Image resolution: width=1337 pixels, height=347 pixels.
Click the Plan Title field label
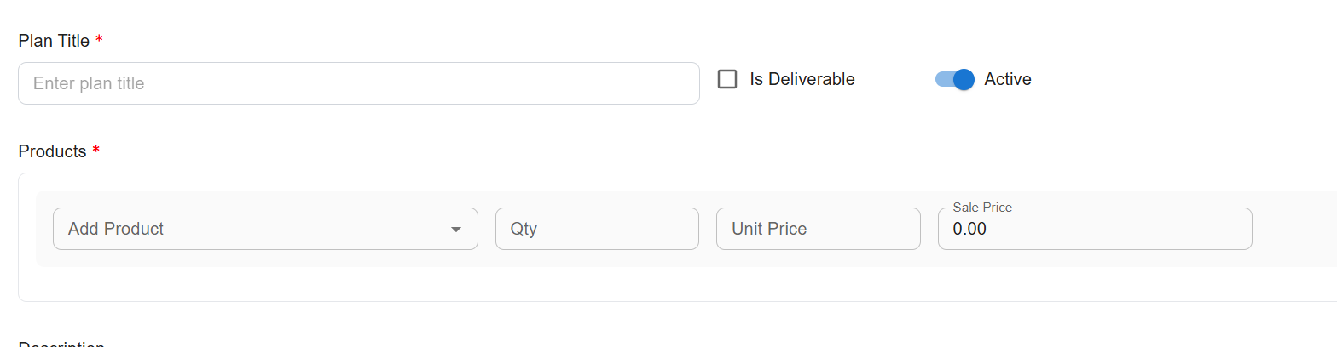pos(54,41)
